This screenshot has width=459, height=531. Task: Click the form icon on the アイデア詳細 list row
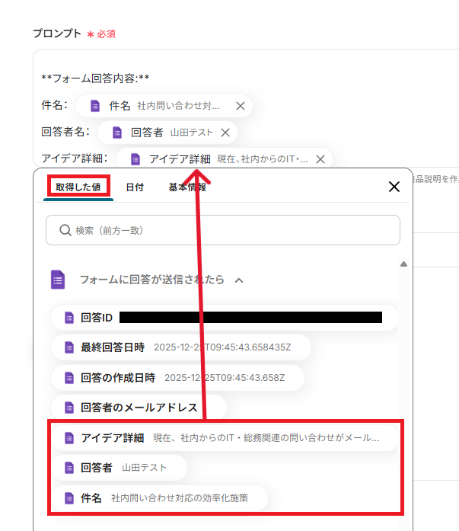pos(69,438)
